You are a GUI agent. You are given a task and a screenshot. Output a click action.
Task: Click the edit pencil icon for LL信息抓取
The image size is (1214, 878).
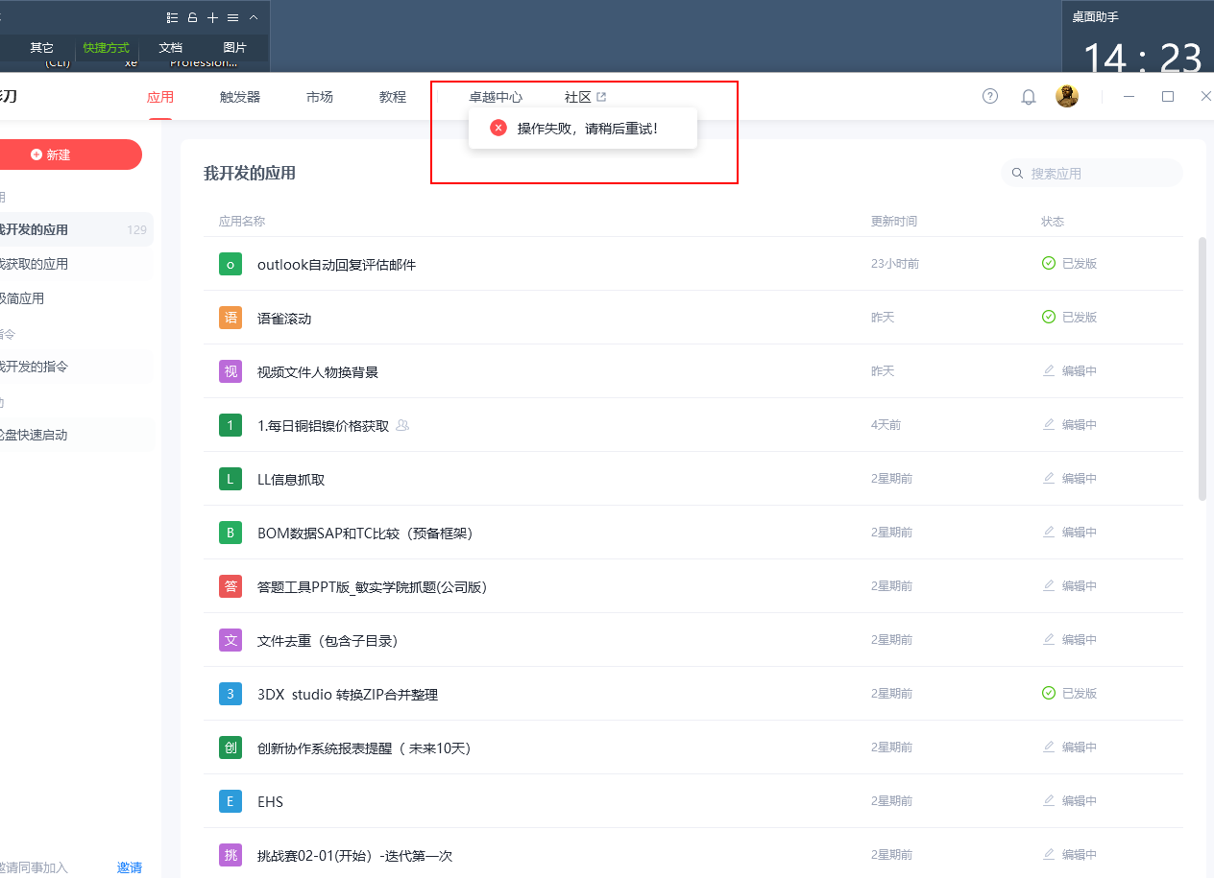tap(1049, 478)
